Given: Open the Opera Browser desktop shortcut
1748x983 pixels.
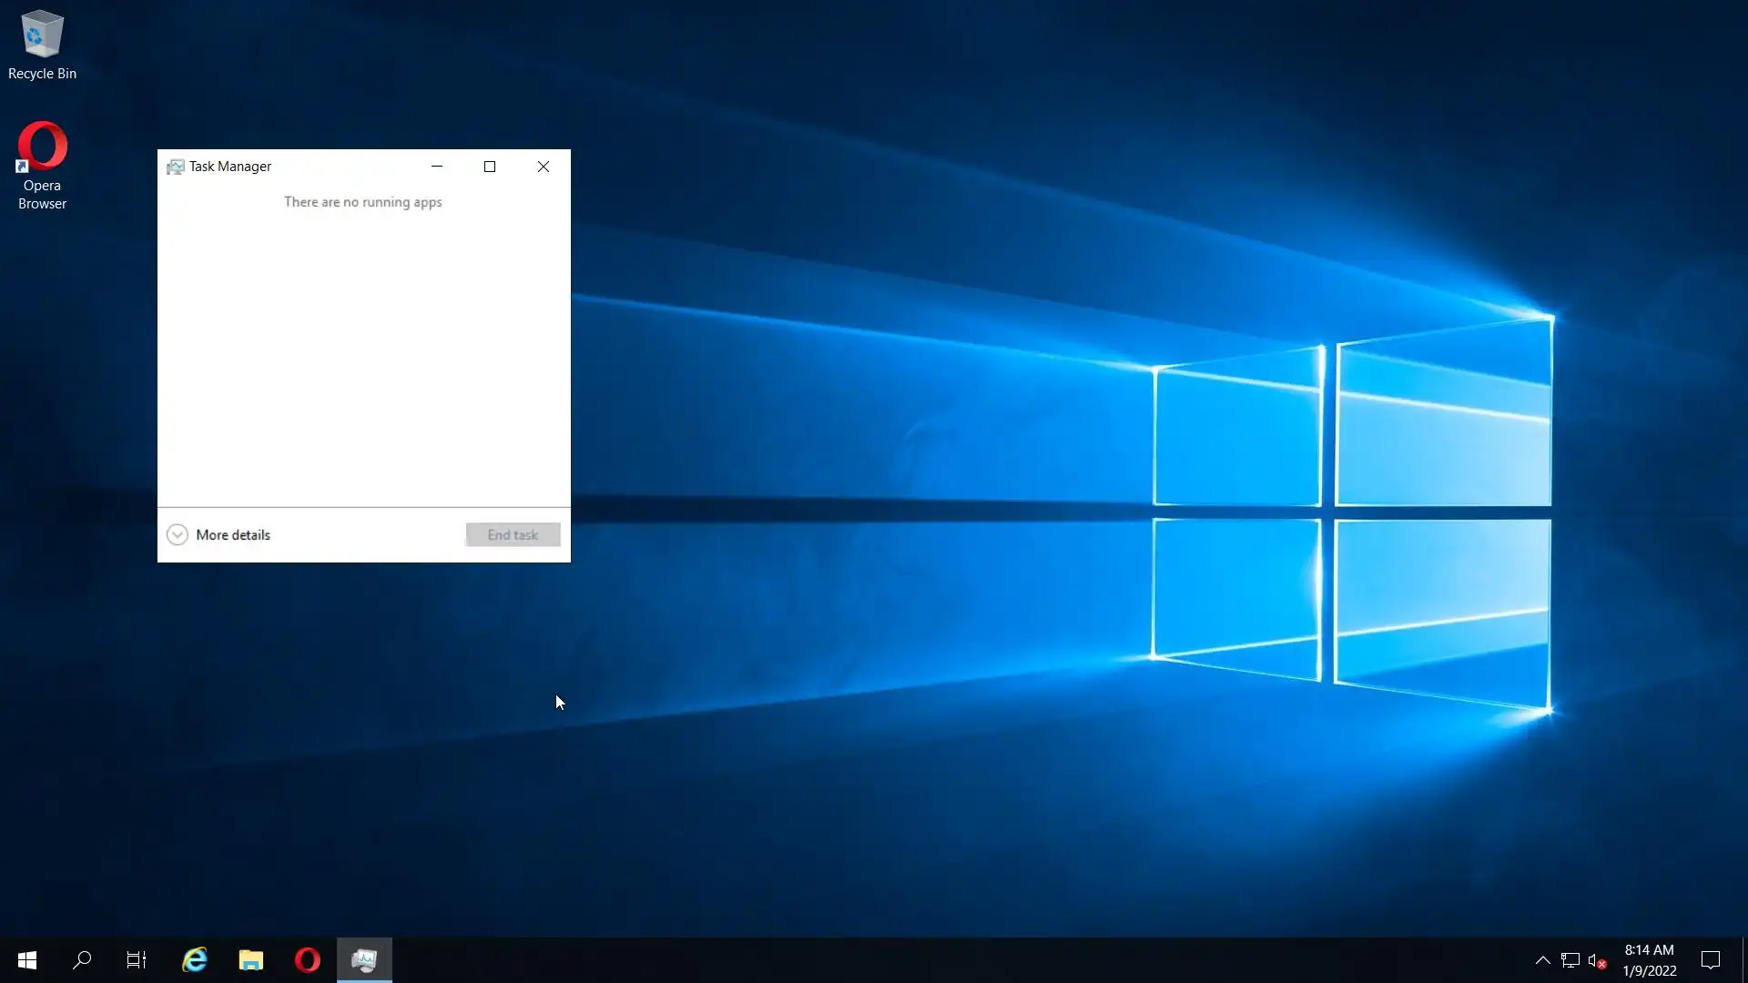Looking at the screenshot, I should coord(42,164).
